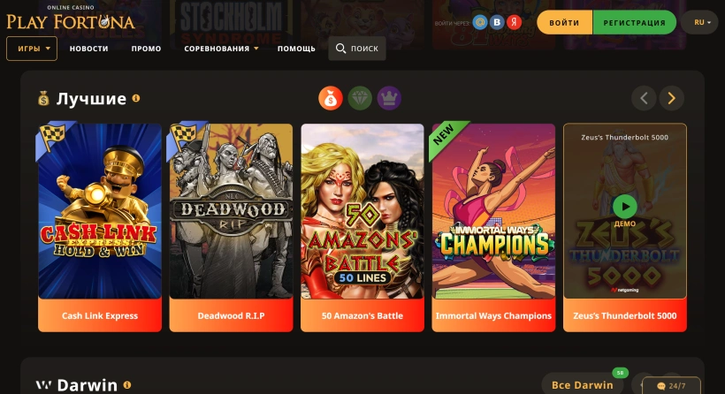Log in via the Mail.ru @ icon
This screenshot has width=725, height=394.
point(480,22)
